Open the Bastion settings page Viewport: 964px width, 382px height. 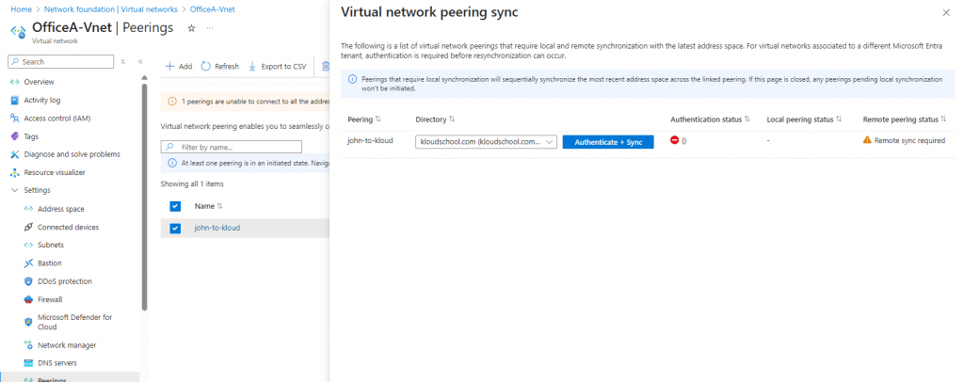point(49,263)
